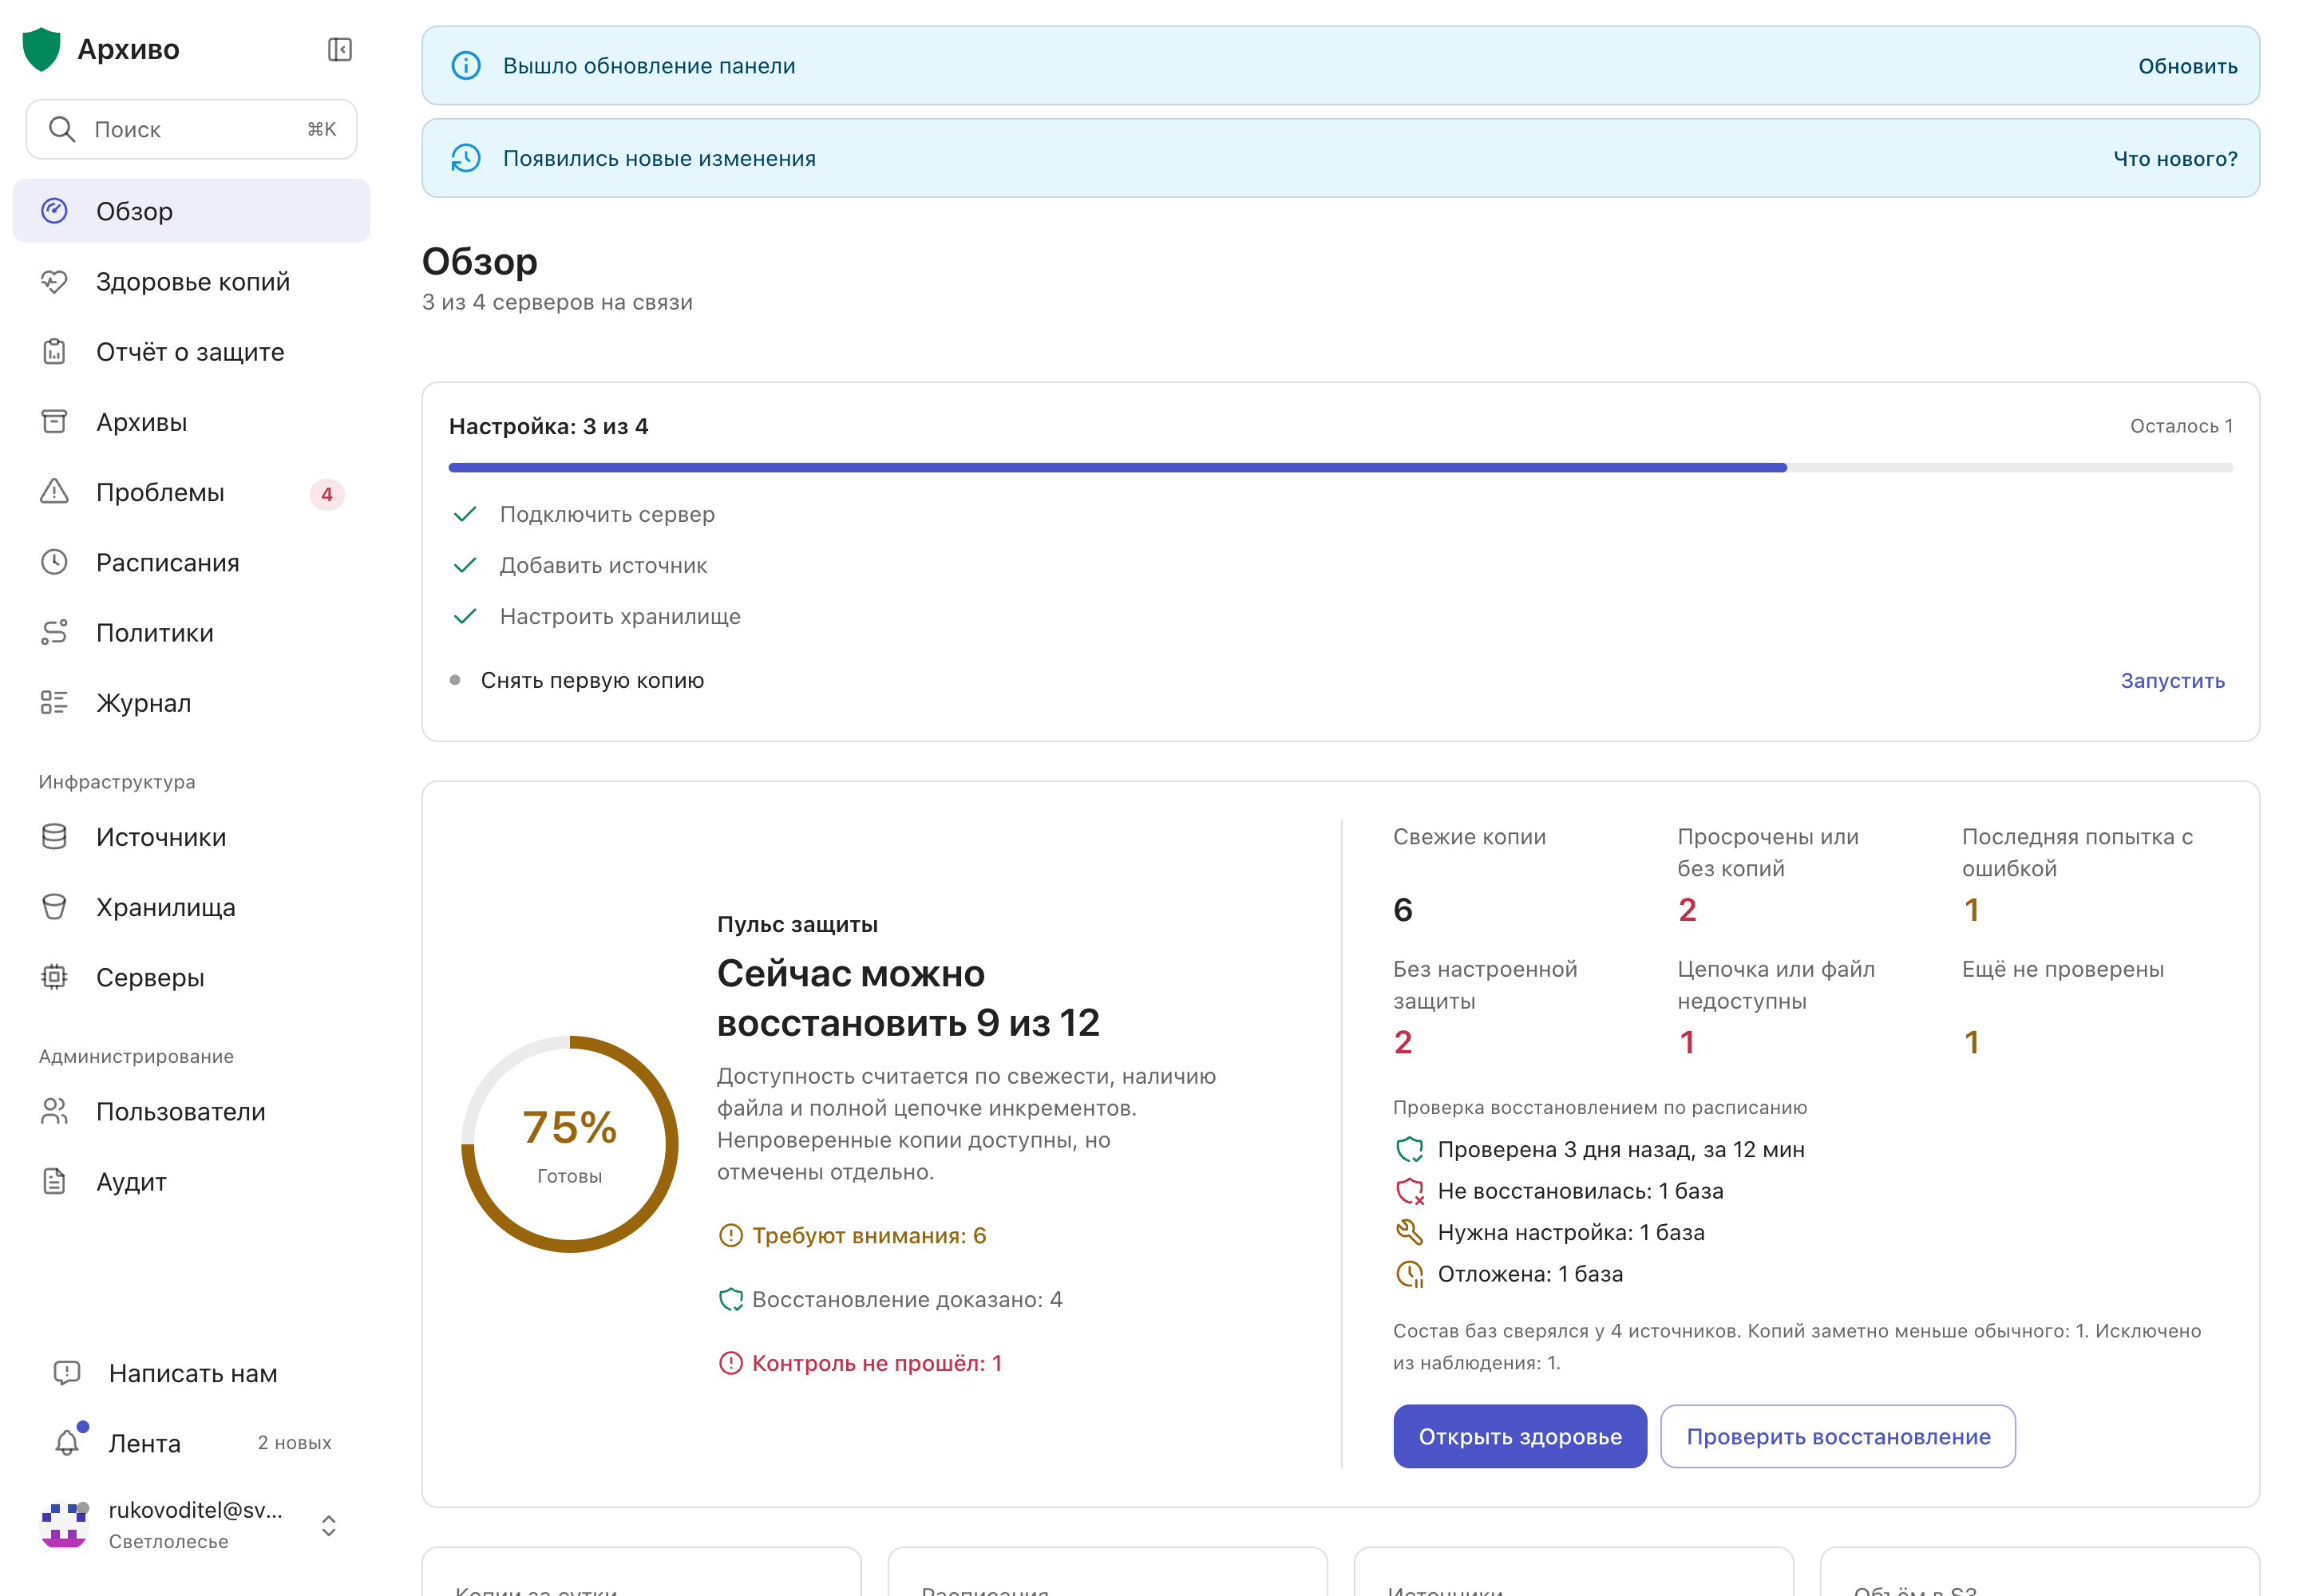Click the history icon in changes banner
2299x1596 pixels.
pos(465,158)
